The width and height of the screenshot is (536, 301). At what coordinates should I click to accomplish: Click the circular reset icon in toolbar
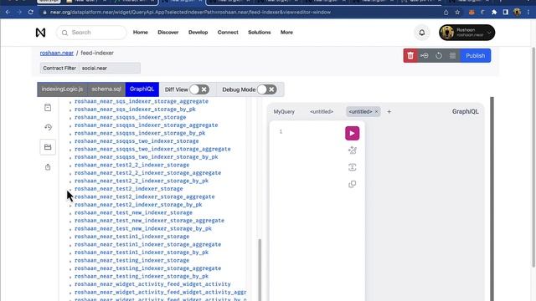coord(439,56)
